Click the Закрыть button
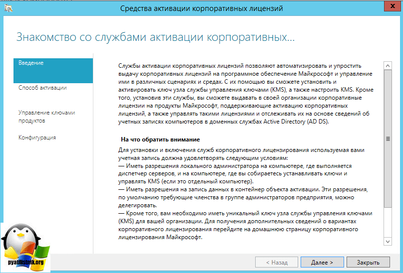This screenshot has width=403, height=273. [368, 262]
